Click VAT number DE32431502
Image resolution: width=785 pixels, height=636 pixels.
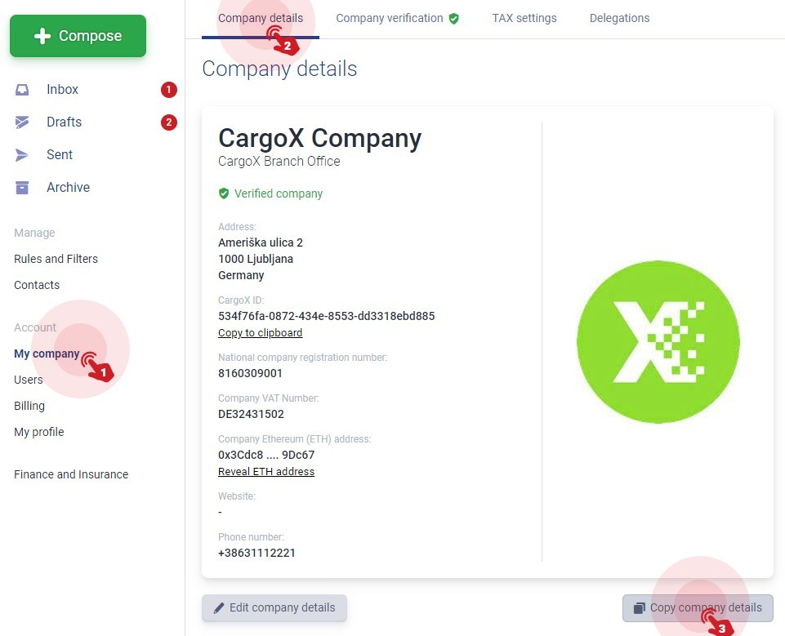tap(252, 414)
